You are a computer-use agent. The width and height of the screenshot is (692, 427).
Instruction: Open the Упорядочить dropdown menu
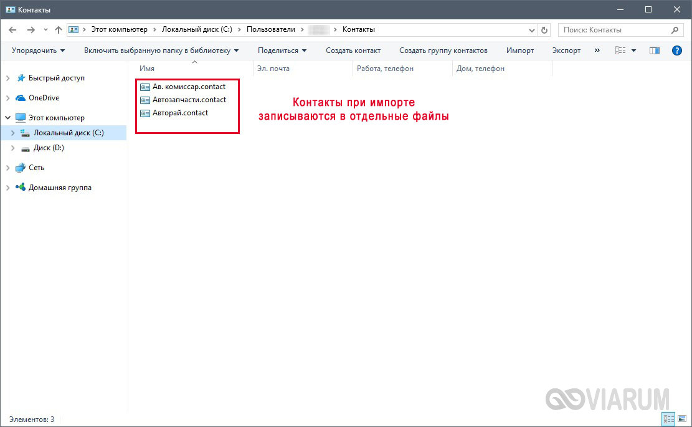click(38, 50)
